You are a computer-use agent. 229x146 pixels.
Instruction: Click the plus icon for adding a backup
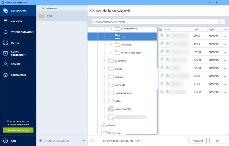[40, 141]
